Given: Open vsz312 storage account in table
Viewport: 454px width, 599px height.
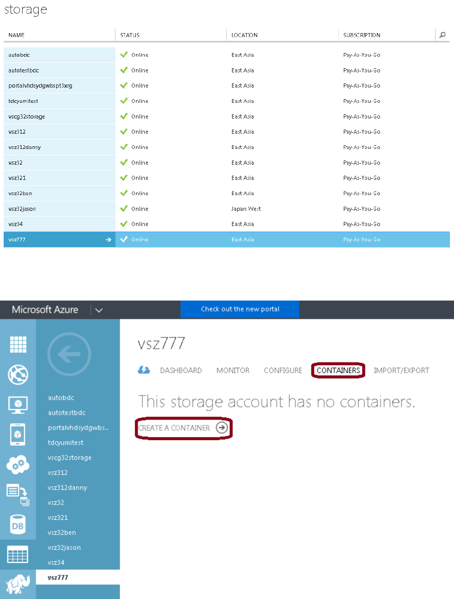Looking at the screenshot, I should (x=17, y=132).
